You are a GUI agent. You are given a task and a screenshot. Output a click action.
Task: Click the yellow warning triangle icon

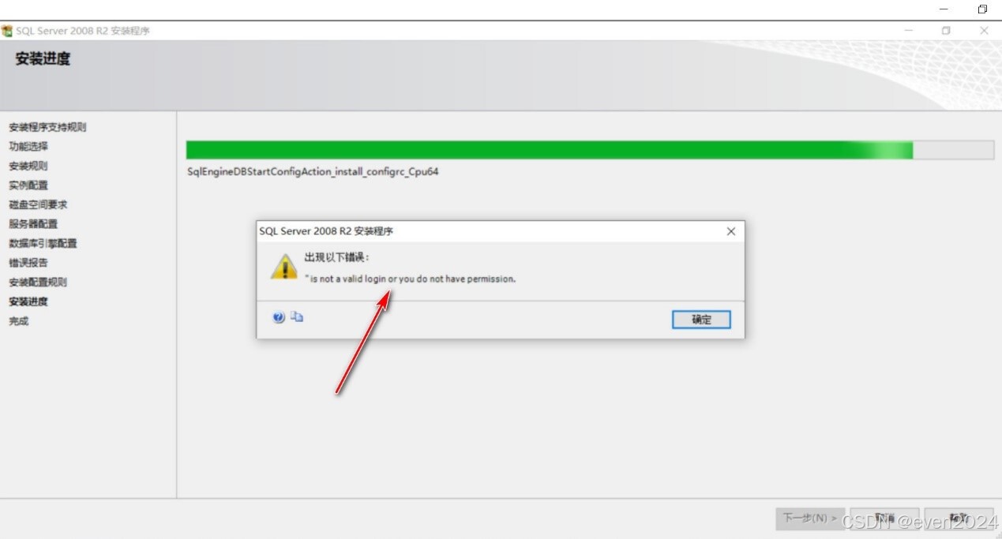[284, 267]
